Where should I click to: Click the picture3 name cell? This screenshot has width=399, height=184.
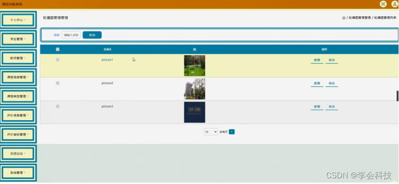tap(107, 106)
